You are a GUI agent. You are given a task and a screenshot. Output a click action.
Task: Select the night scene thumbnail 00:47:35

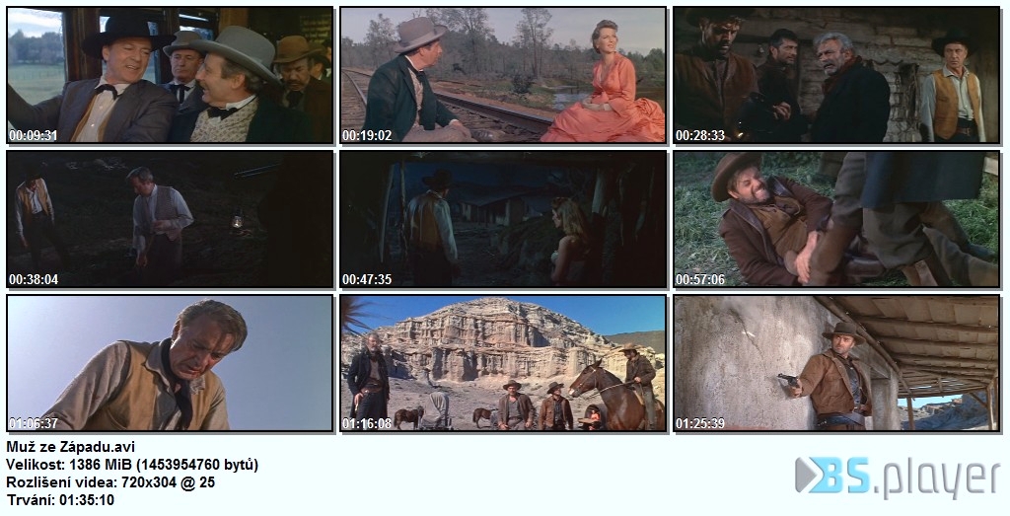click(503, 219)
